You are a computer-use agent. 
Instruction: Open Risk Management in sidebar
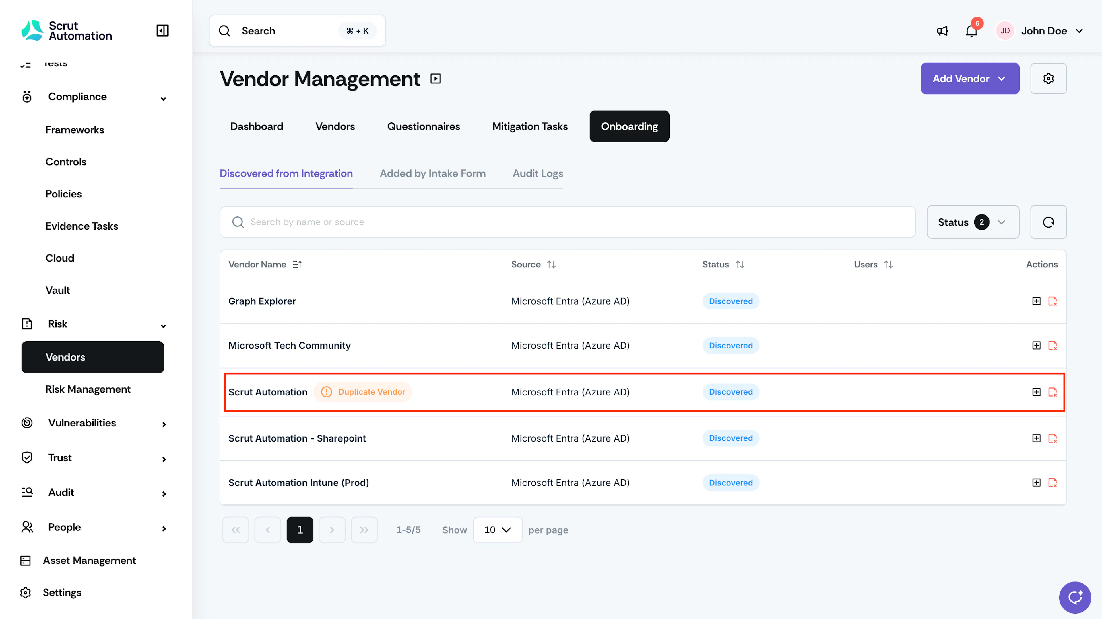pyautogui.click(x=88, y=389)
